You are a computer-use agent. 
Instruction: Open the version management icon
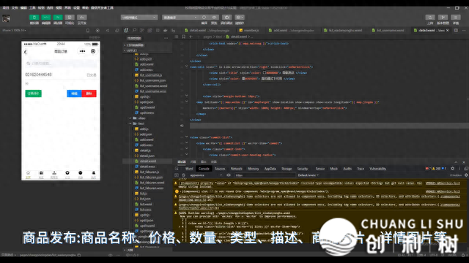point(443,18)
